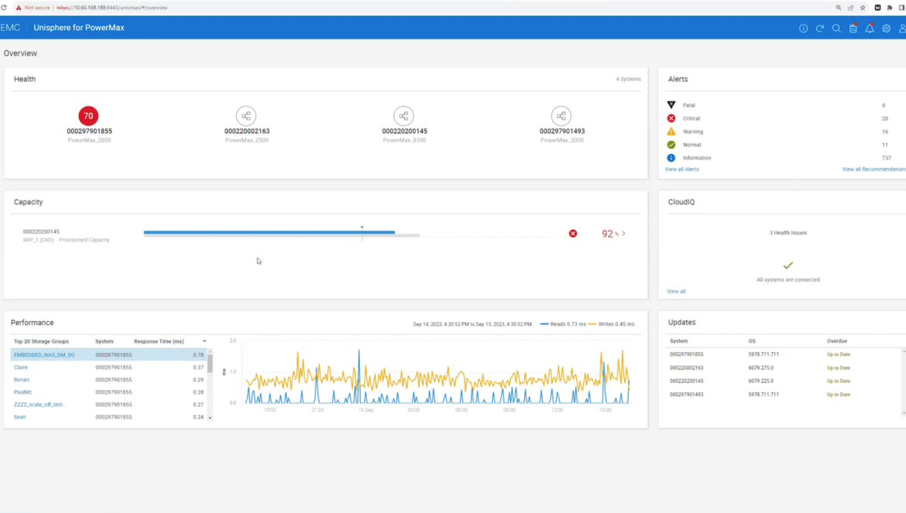Open the jobs list icon in the header

click(x=853, y=29)
